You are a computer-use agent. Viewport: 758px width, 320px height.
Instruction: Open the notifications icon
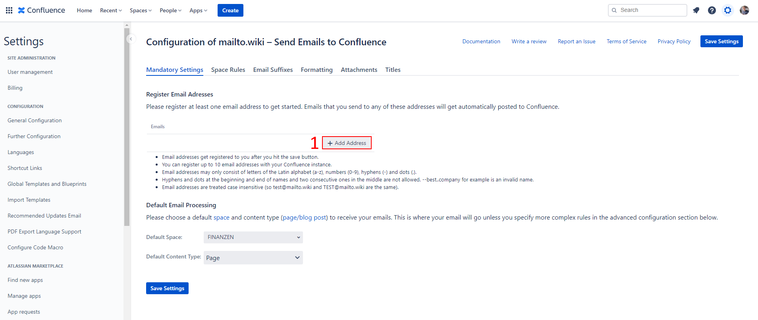click(696, 10)
